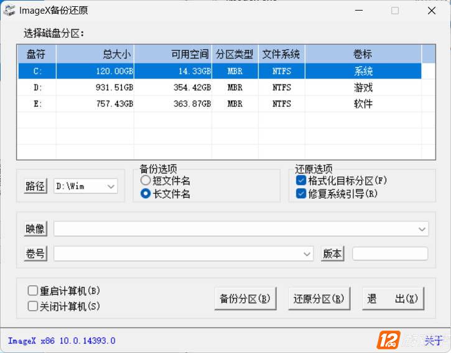Viewport: 451px width, 353px height.
Task: Click the 退出(X) exit button
Action: click(x=393, y=298)
